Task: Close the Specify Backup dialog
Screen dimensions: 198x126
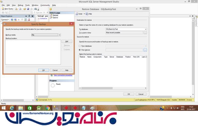Action: coord(72,24)
